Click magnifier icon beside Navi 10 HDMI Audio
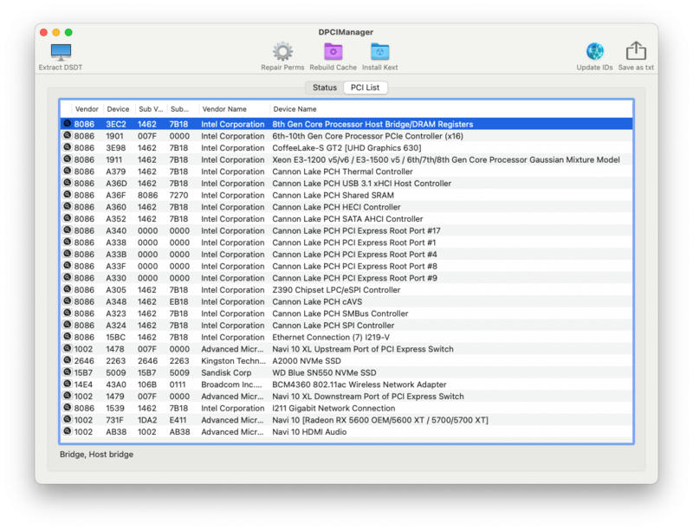Viewport: 693px width, 530px height. pos(67,431)
